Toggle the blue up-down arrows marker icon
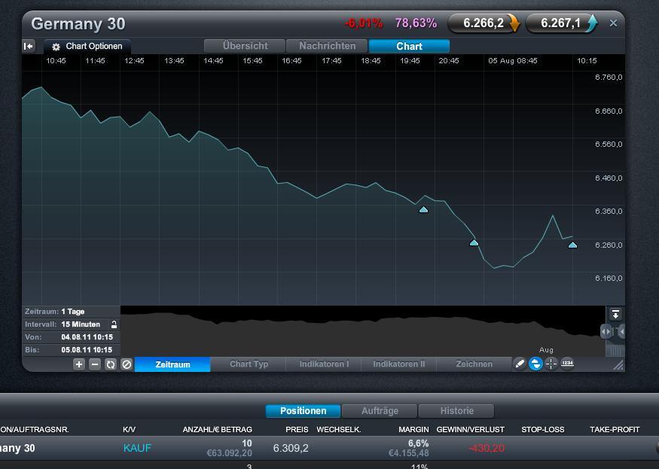Viewport: 659px width, 469px height. point(535,364)
